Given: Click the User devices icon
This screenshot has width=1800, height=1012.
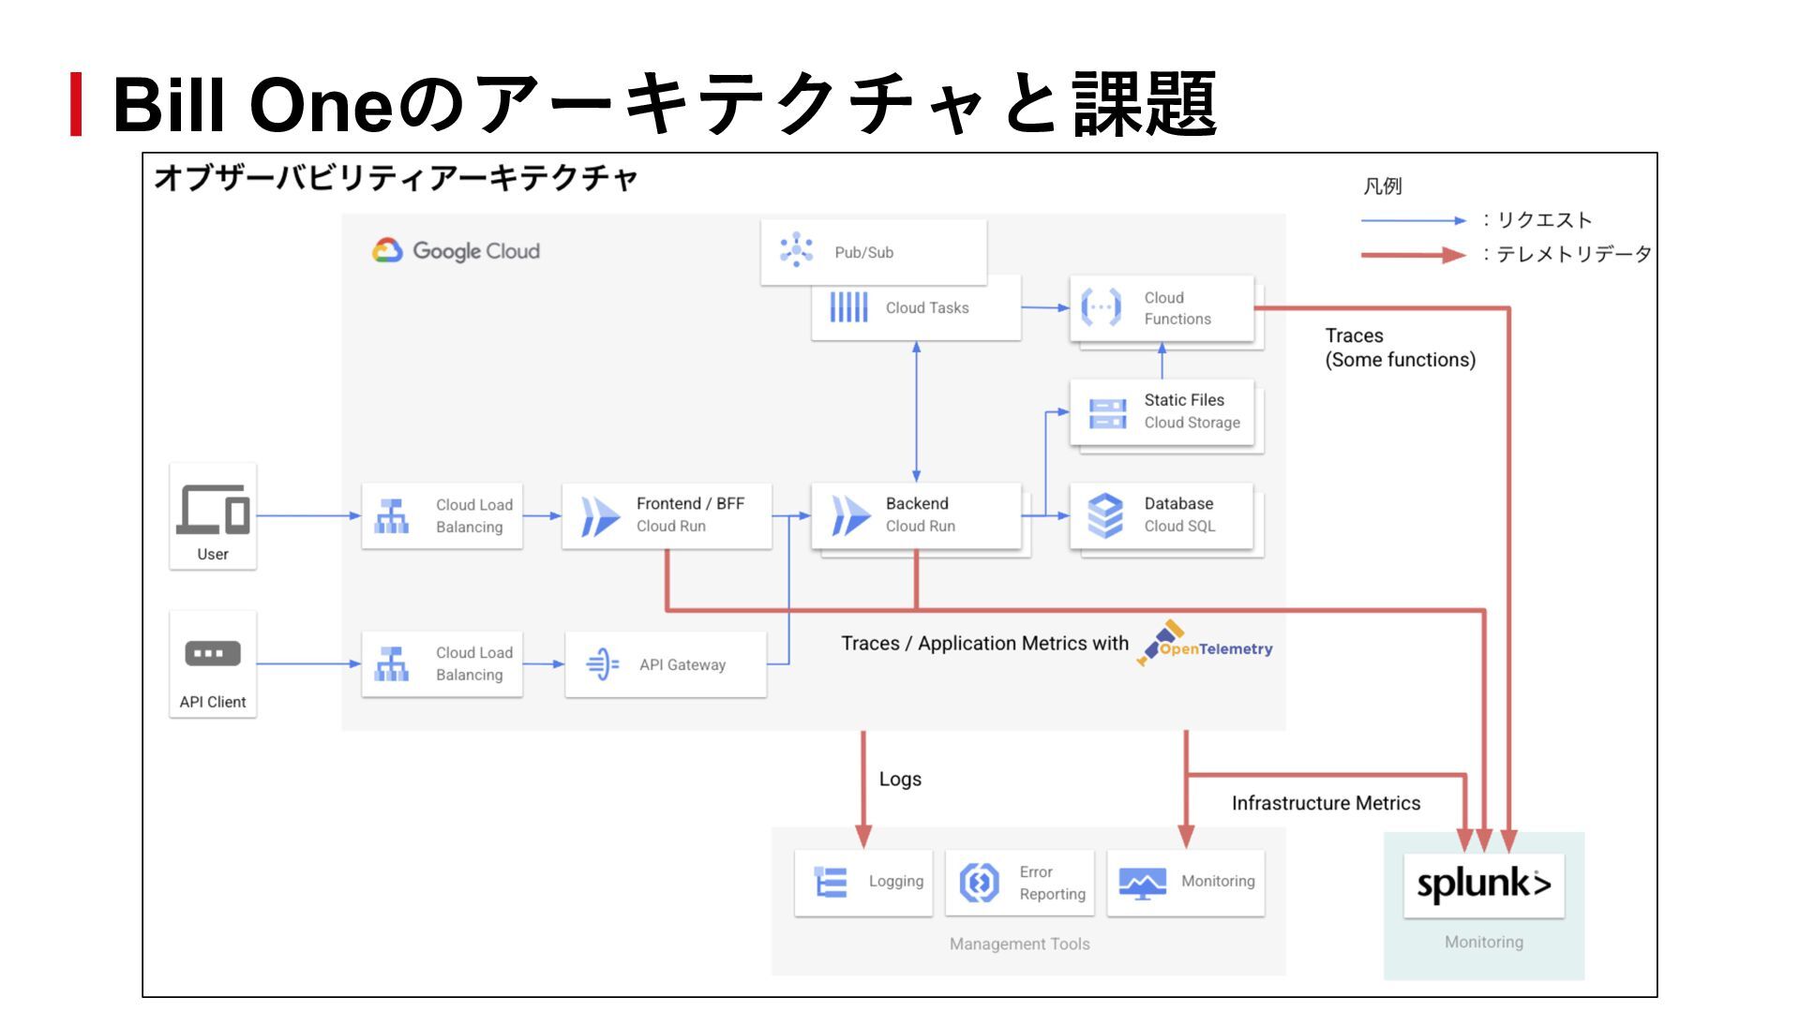Looking at the screenshot, I should [x=213, y=509].
